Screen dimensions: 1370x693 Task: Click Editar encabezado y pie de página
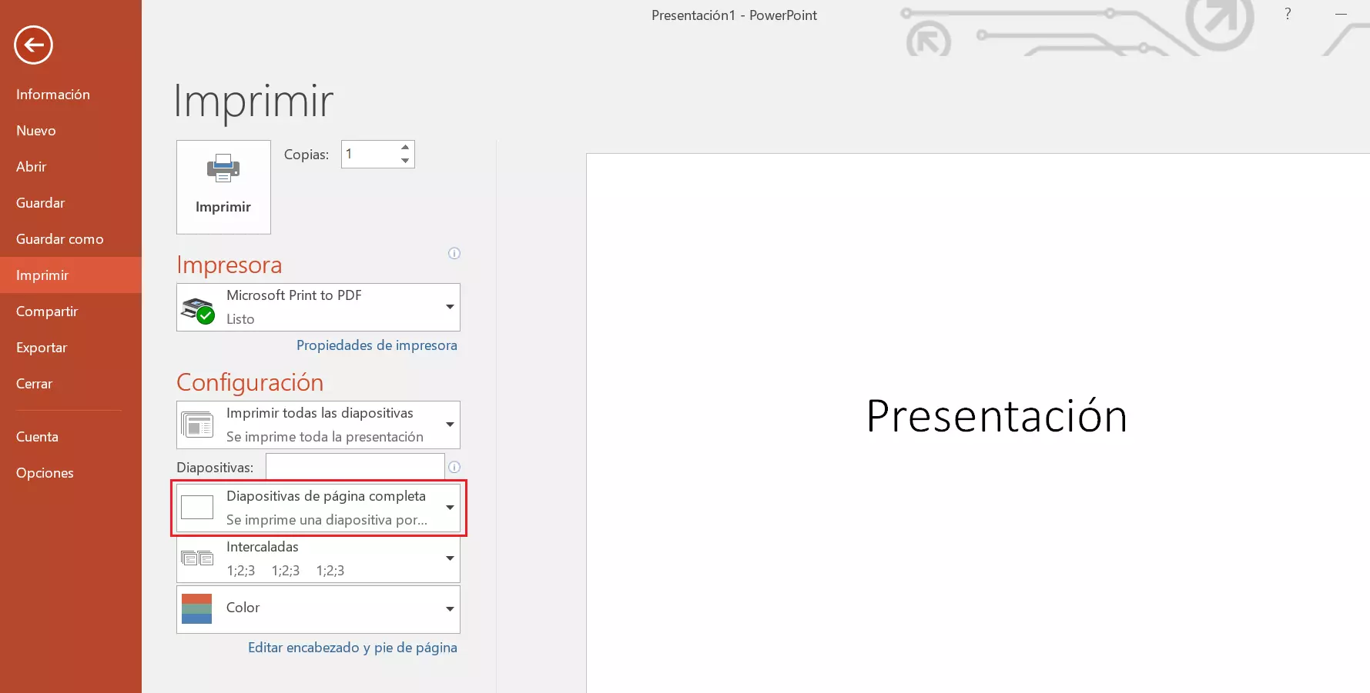tap(353, 648)
